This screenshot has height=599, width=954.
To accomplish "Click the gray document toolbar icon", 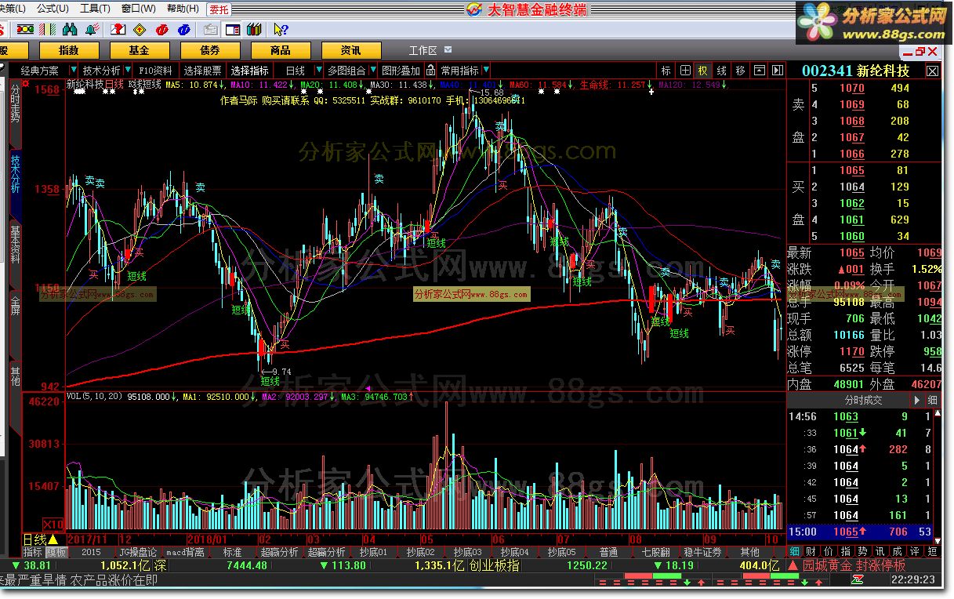I will pos(210,30).
